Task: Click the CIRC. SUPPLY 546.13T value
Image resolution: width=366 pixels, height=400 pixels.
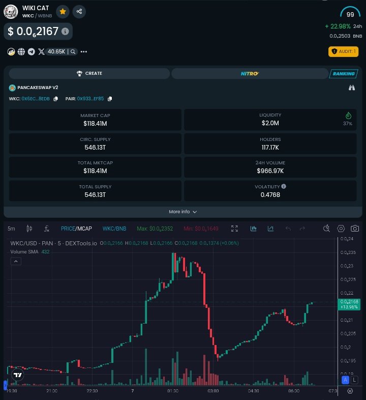Action: tap(96, 148)
